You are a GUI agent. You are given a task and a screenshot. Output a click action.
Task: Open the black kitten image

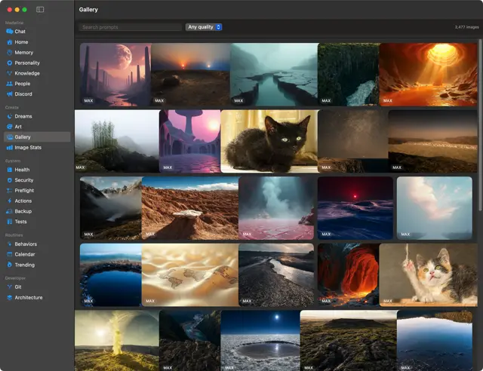pyautogui.click(x=269, y=141)
